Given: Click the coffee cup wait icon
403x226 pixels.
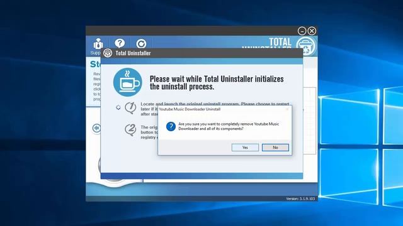Looking at the screenshot, I should point(128,82).
